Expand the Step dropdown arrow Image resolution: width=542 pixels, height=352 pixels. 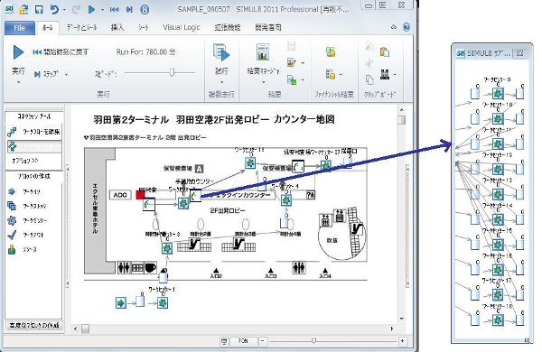click(66, 74)
